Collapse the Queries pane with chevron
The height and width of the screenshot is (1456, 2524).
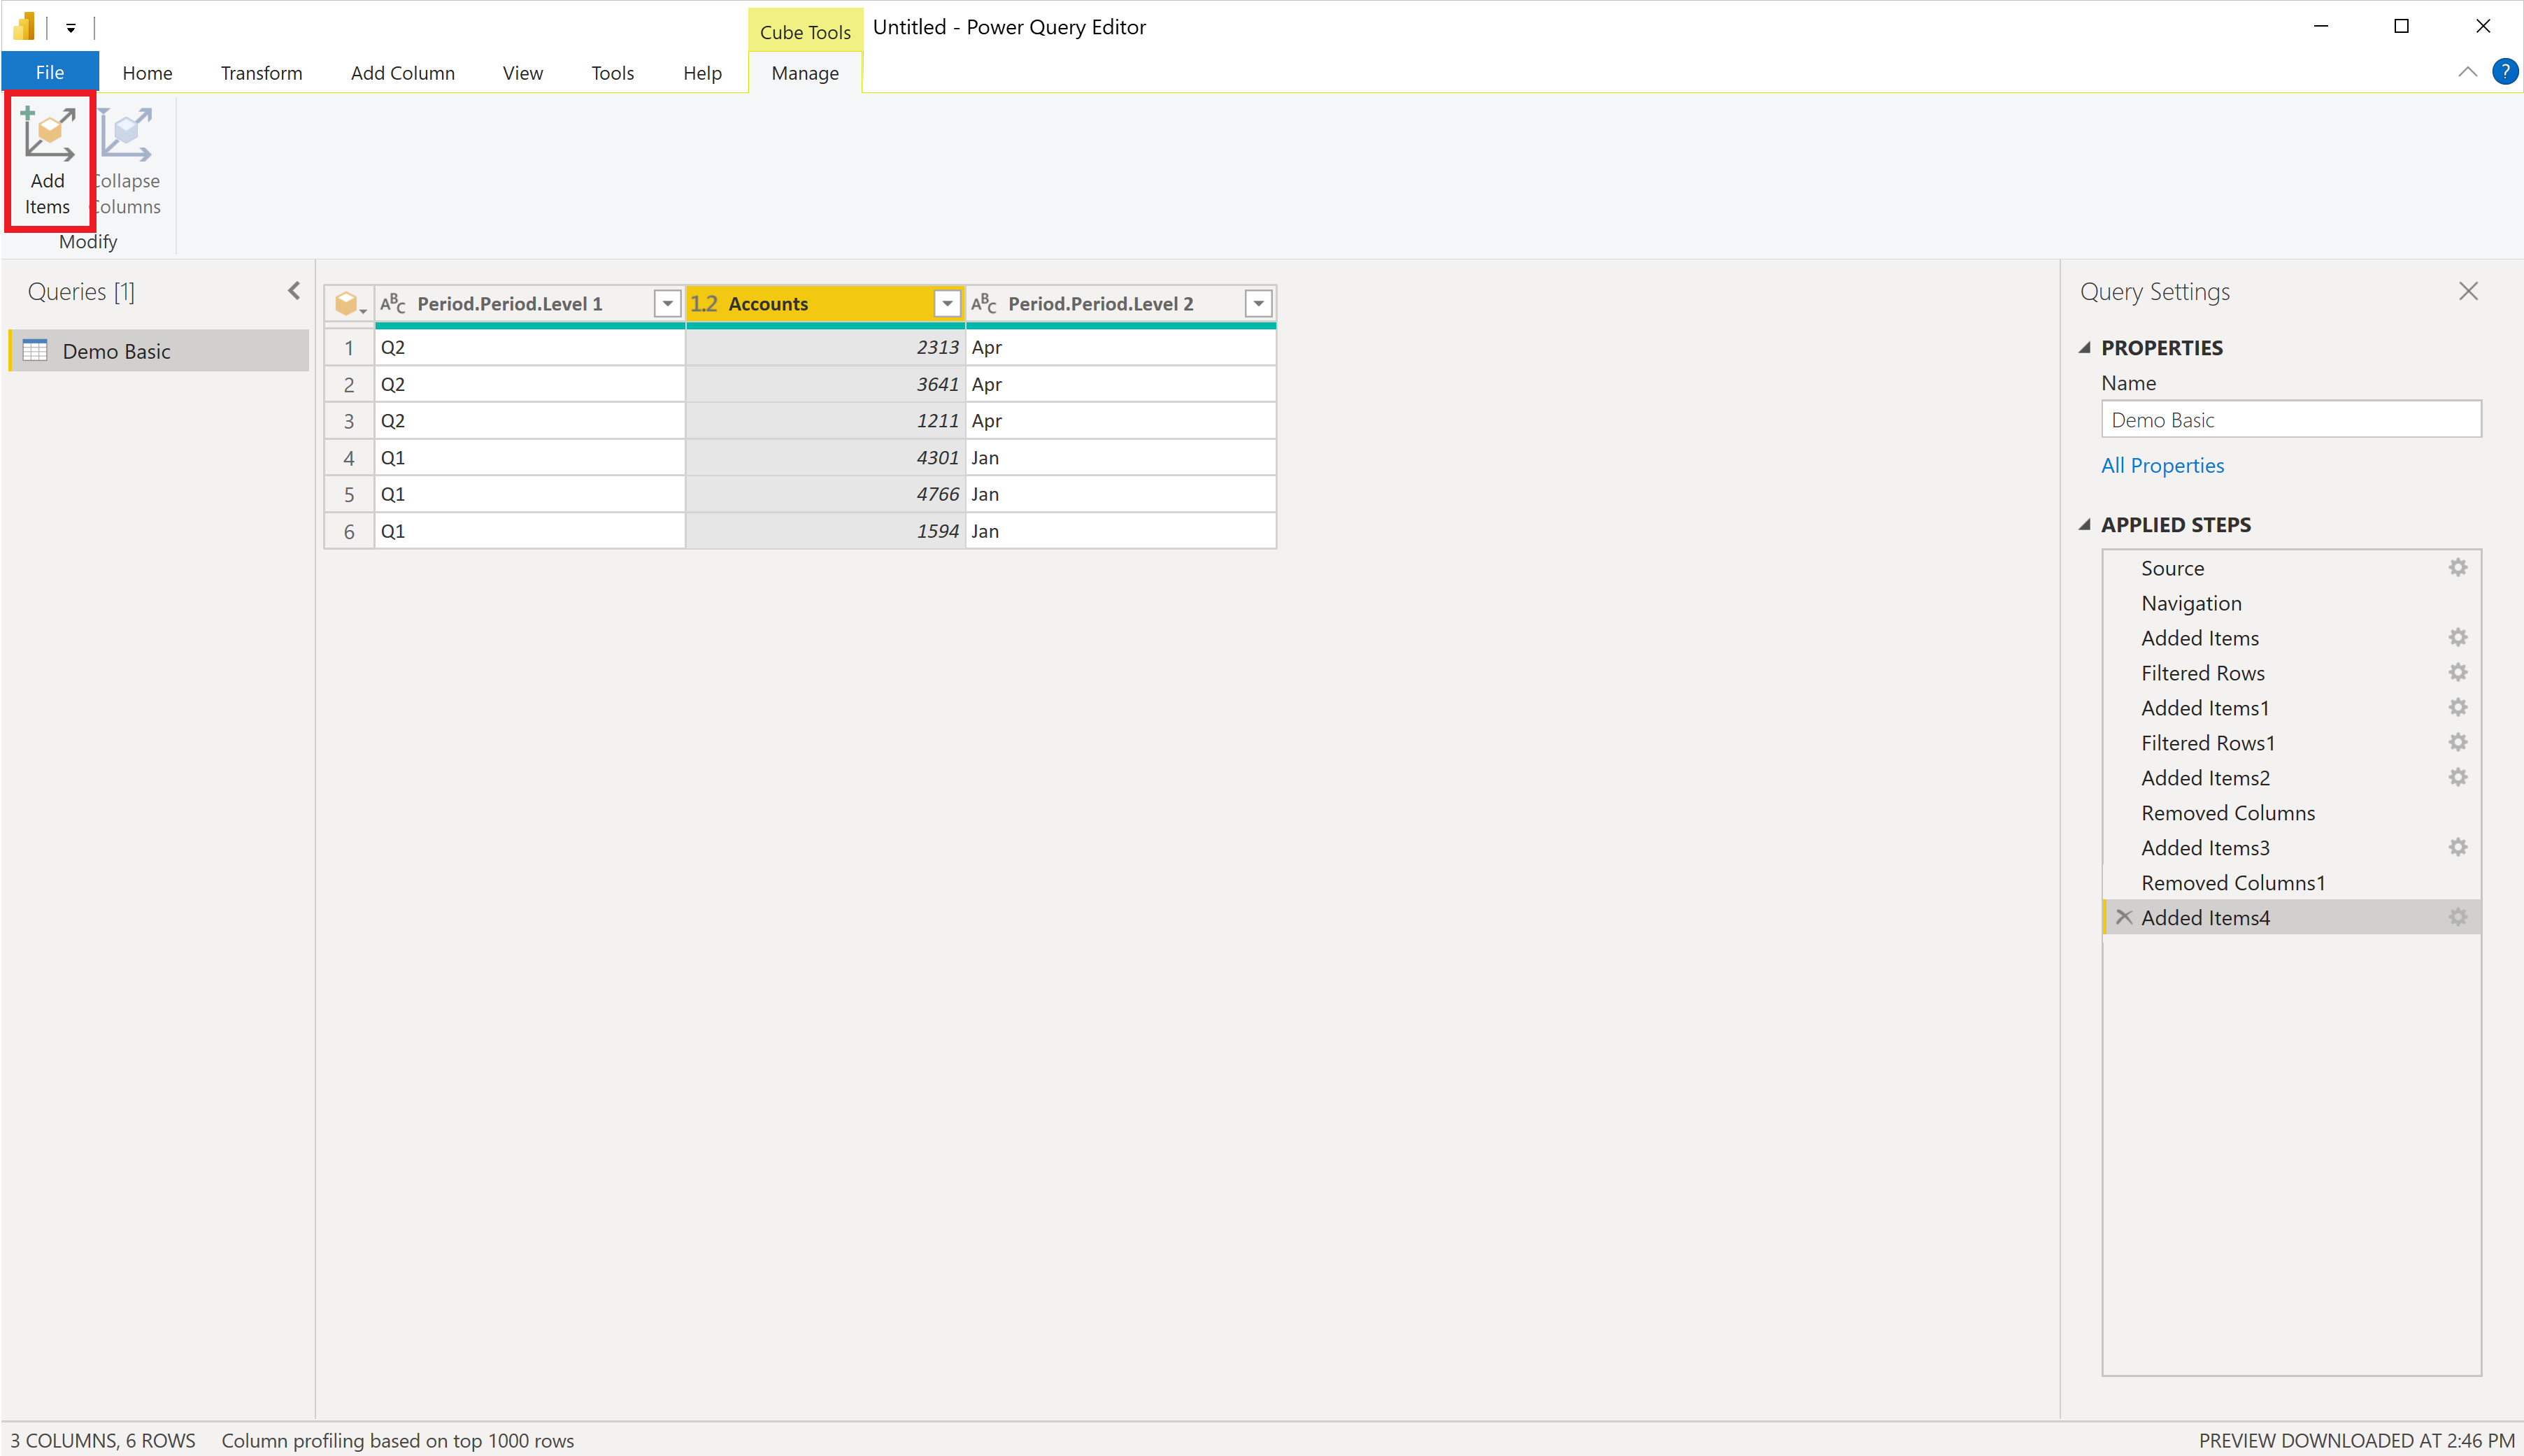(294, 291)
